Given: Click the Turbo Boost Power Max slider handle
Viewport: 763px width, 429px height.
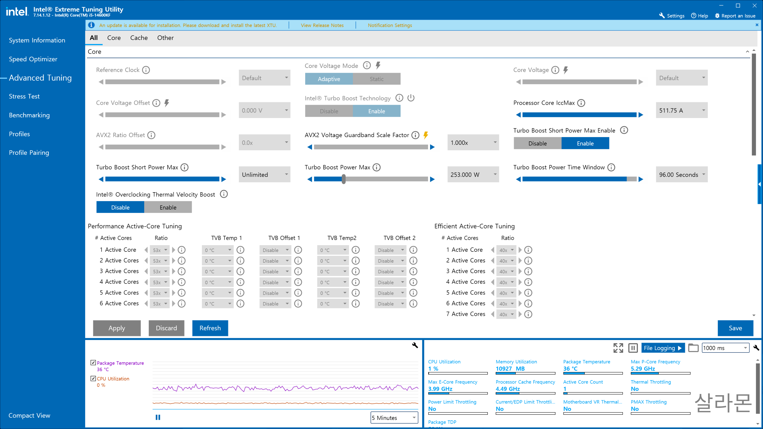Looking at the screenshot, I should [x=344, y=179].
